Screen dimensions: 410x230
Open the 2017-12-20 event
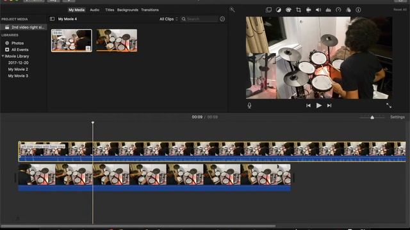[19, 63]
